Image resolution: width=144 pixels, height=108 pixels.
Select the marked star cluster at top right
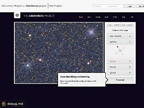[91, 32]
